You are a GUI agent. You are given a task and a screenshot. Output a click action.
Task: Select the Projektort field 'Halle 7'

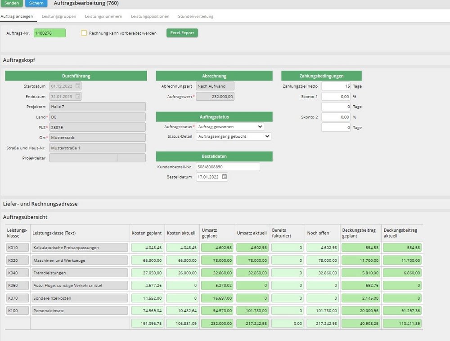[x=97, y=107]
